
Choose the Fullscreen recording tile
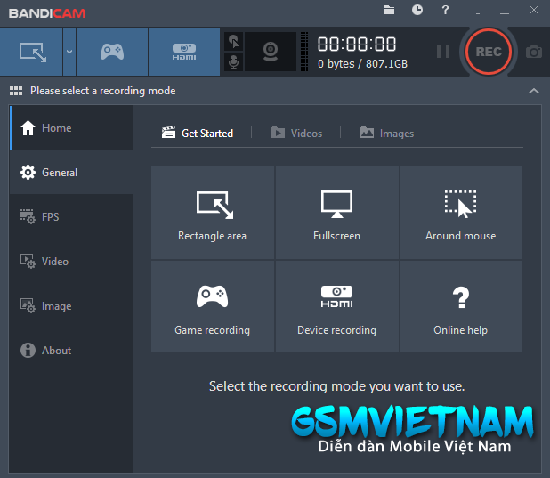(336, 213)
